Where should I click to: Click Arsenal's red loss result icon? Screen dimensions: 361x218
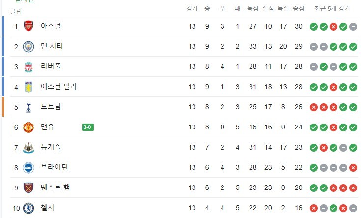tap(333, 26)
